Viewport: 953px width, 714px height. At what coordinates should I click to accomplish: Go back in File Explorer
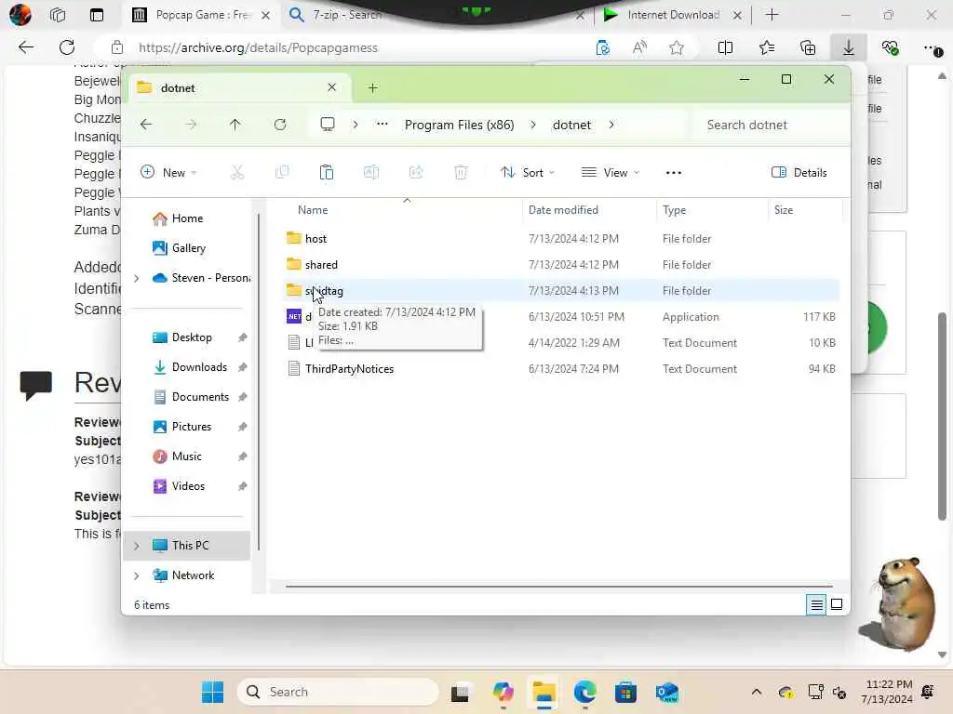[x=146, y=125]
